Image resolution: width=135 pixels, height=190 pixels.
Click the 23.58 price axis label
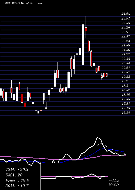click(126, 23)
